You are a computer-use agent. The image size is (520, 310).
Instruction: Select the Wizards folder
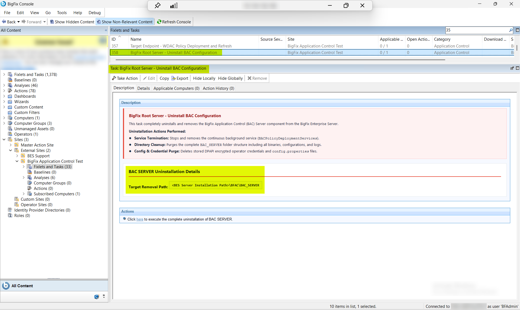click(x=21, y=101)
